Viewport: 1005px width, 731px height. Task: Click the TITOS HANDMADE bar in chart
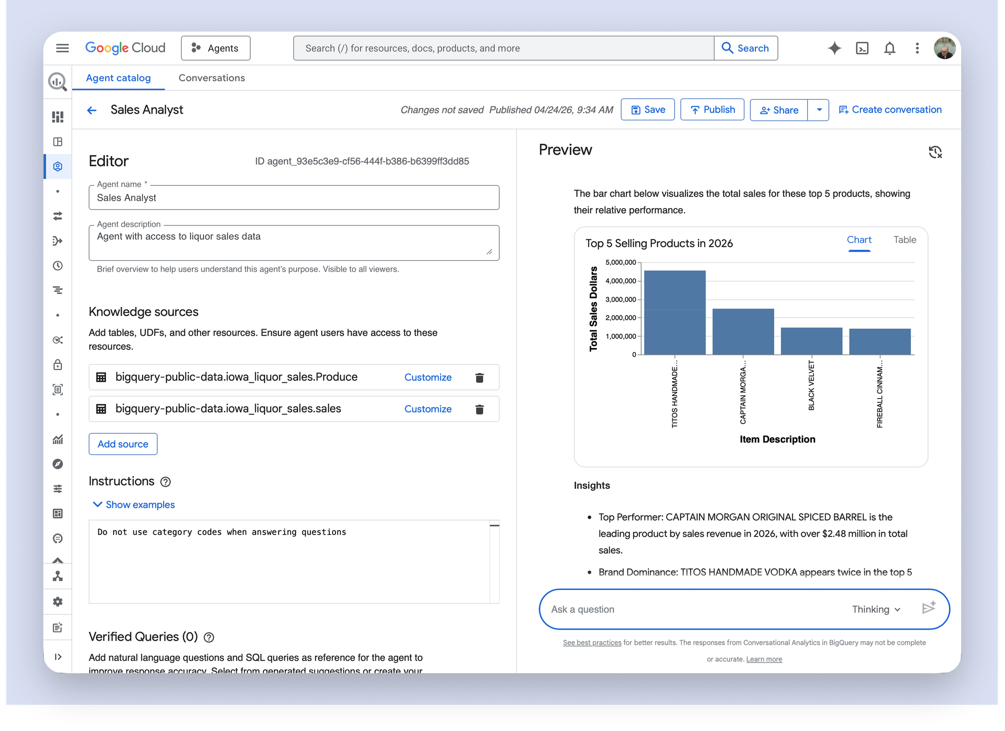(675, 313)
